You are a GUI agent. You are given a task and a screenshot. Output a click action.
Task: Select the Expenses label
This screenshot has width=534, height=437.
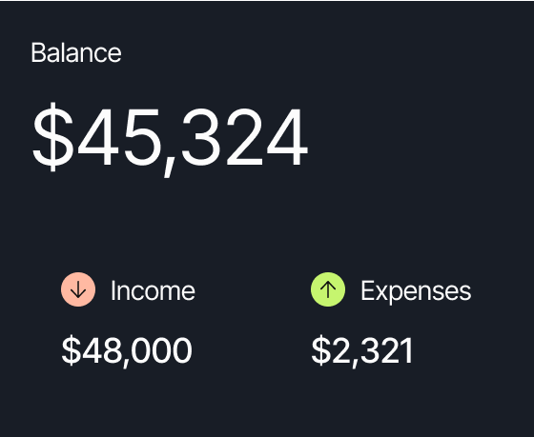click(416, 292)
